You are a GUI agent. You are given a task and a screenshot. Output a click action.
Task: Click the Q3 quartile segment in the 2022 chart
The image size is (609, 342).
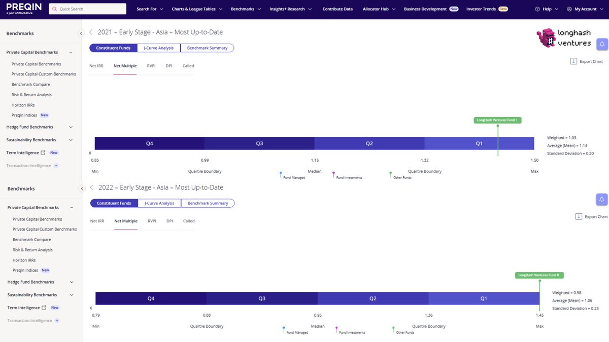(262, 298)
